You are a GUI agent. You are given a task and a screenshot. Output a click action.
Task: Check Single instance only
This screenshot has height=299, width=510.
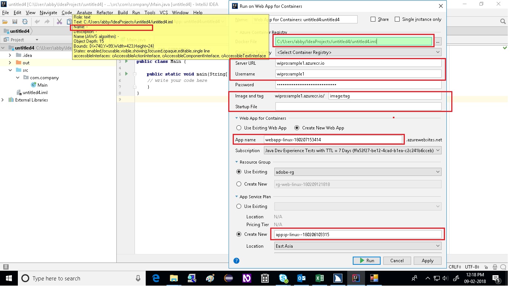tap(398, 19)
